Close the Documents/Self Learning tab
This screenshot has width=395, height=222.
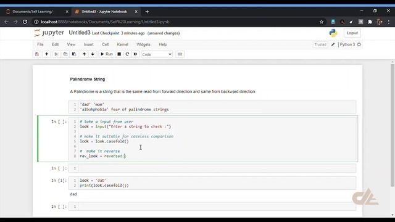(x=67, y=12)
